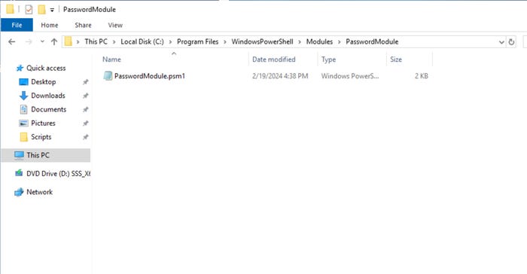527x274 pixels.
Task: Click folder icon in the address bar
Action: pyautogui.click(x=69, y=41)
